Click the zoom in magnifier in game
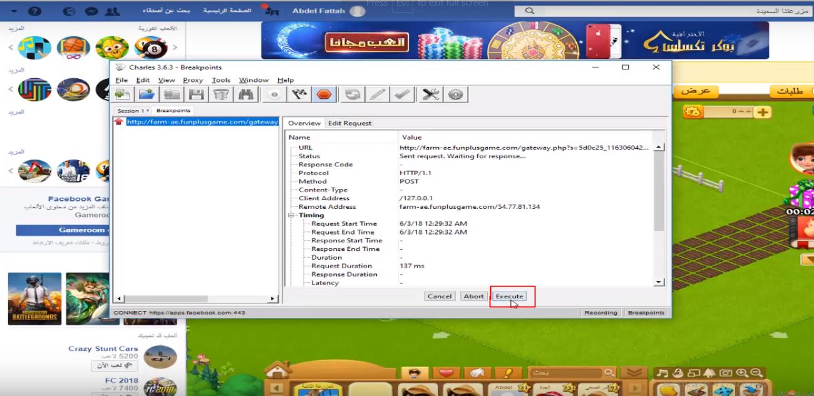This screenshot has width=814, height=396. (742, 373)
